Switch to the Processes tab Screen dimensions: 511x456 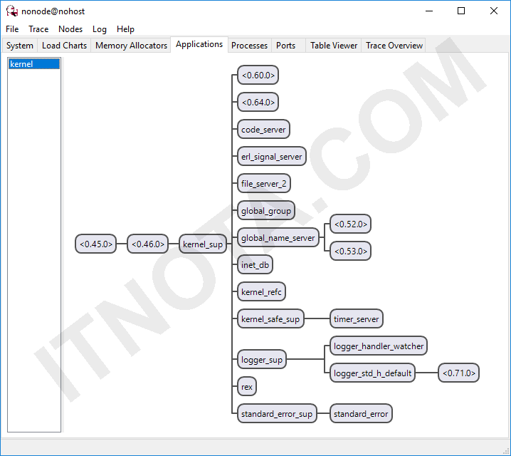(x=249, y=46)
